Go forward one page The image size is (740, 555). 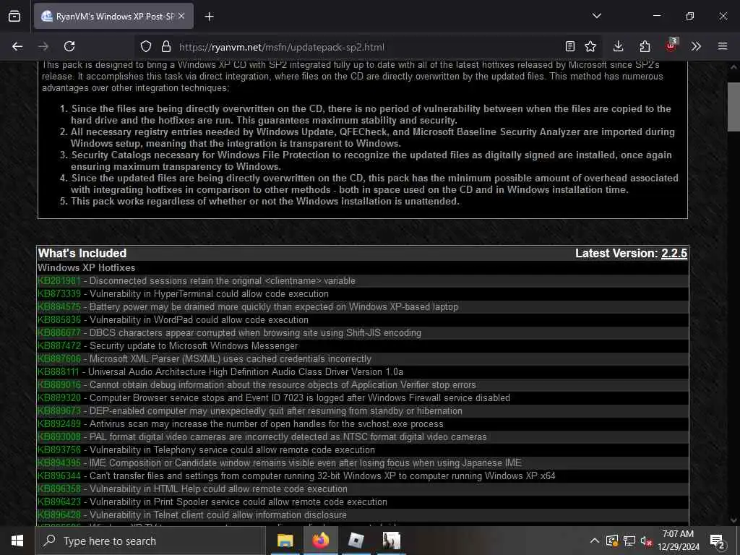43,46
